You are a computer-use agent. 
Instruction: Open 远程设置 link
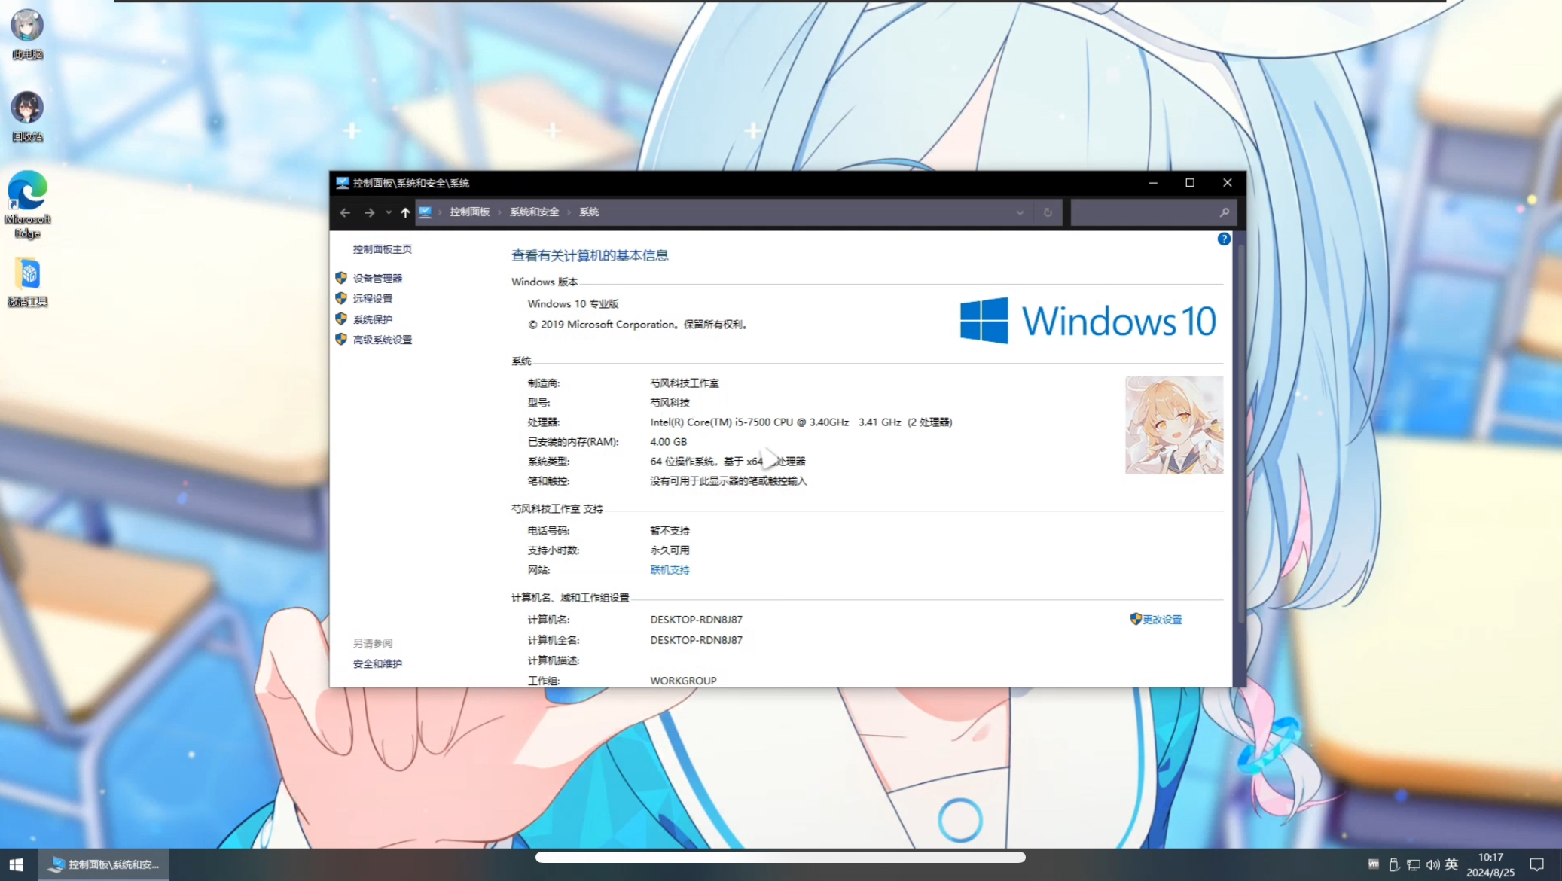pyautogui.click(x=373, y=299)
